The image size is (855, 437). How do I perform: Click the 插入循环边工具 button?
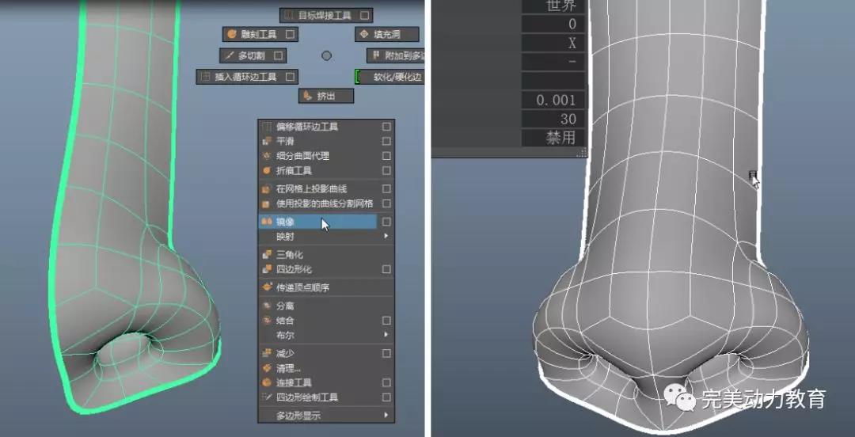tap(247, 77)
